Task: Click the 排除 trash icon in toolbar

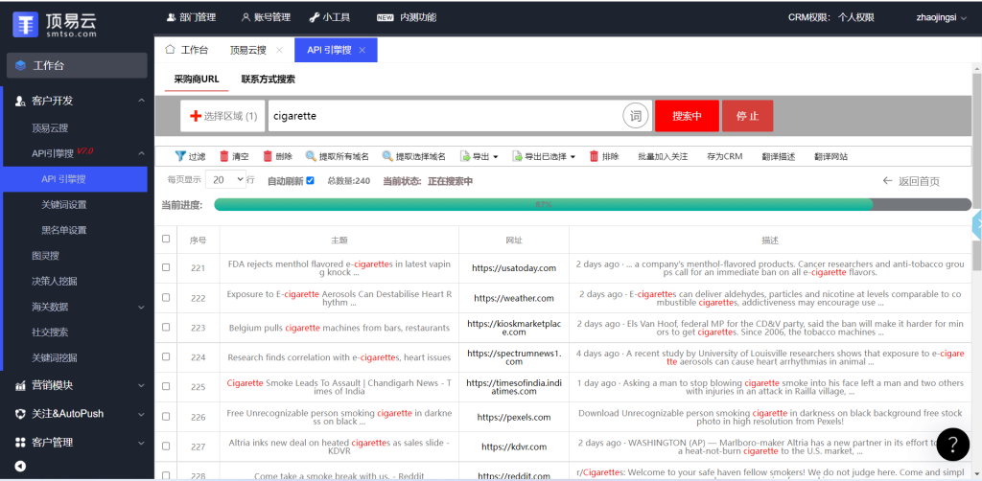Action: 594,156
